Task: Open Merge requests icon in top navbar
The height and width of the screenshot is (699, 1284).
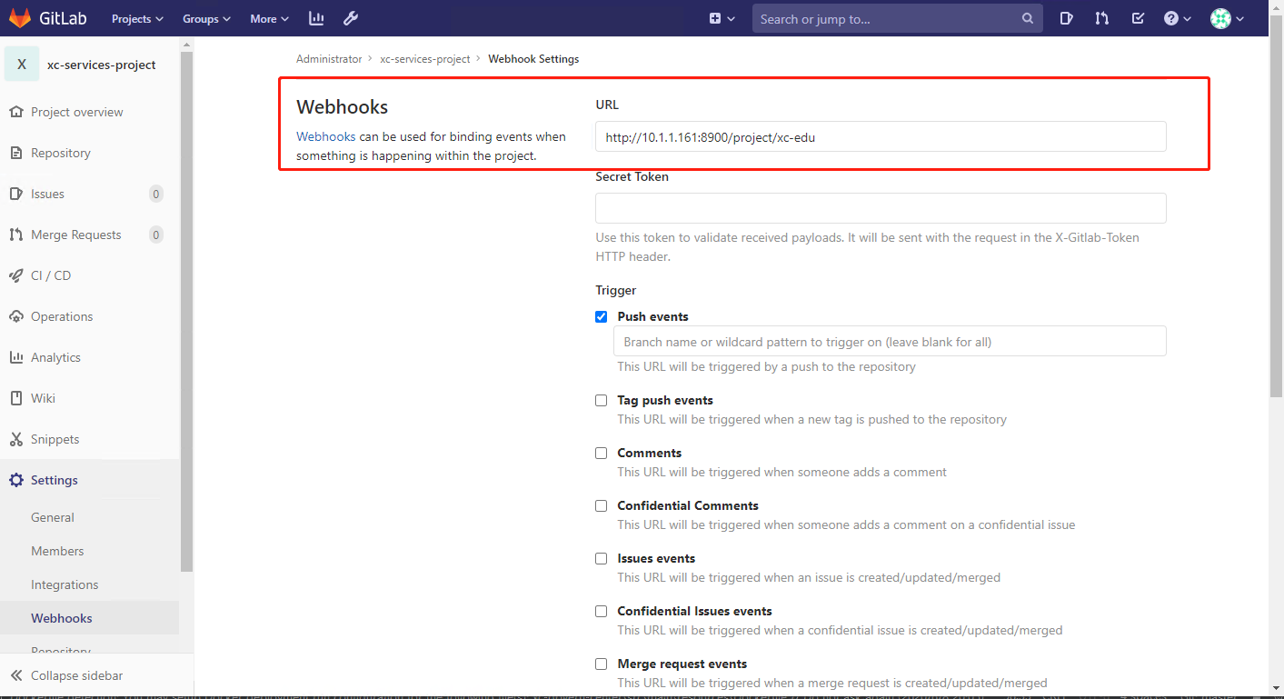Action: coord(1102,18)
